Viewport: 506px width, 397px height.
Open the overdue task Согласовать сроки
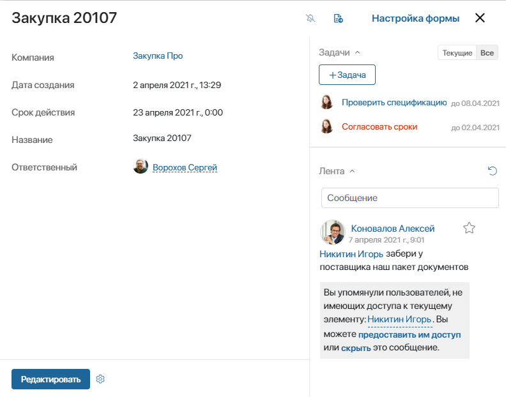379,127
